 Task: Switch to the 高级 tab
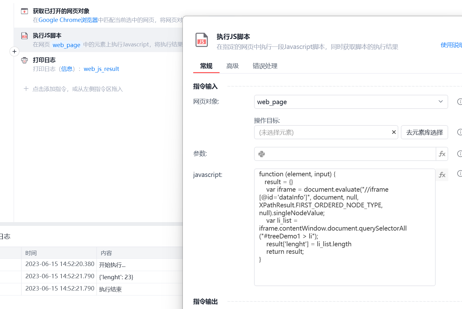pos(233,66)
